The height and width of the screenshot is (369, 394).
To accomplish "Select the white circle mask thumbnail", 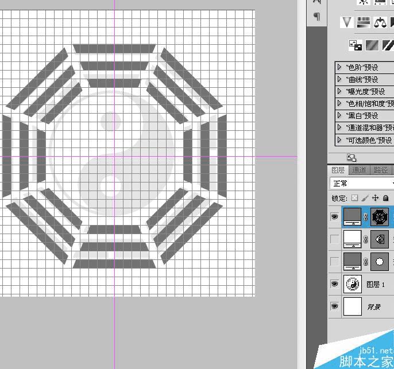I will click(380, 262).
